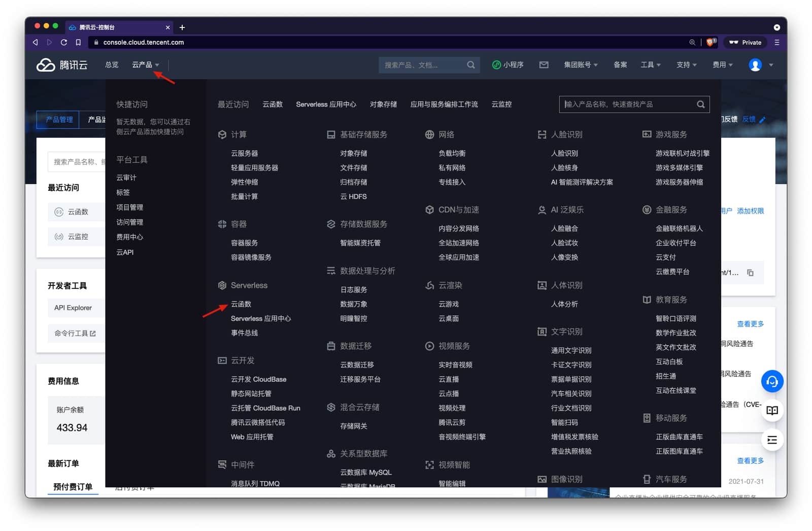Click the documentation book icon

pos(772,410)
